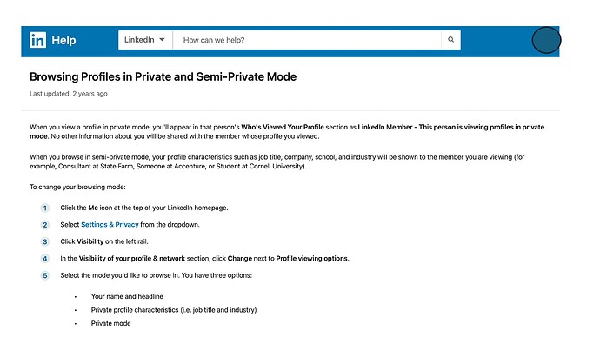The width and height of the screenshot is (600, 350).
Task: Select the step 3 number badge
Action: (x=45, y=241)
